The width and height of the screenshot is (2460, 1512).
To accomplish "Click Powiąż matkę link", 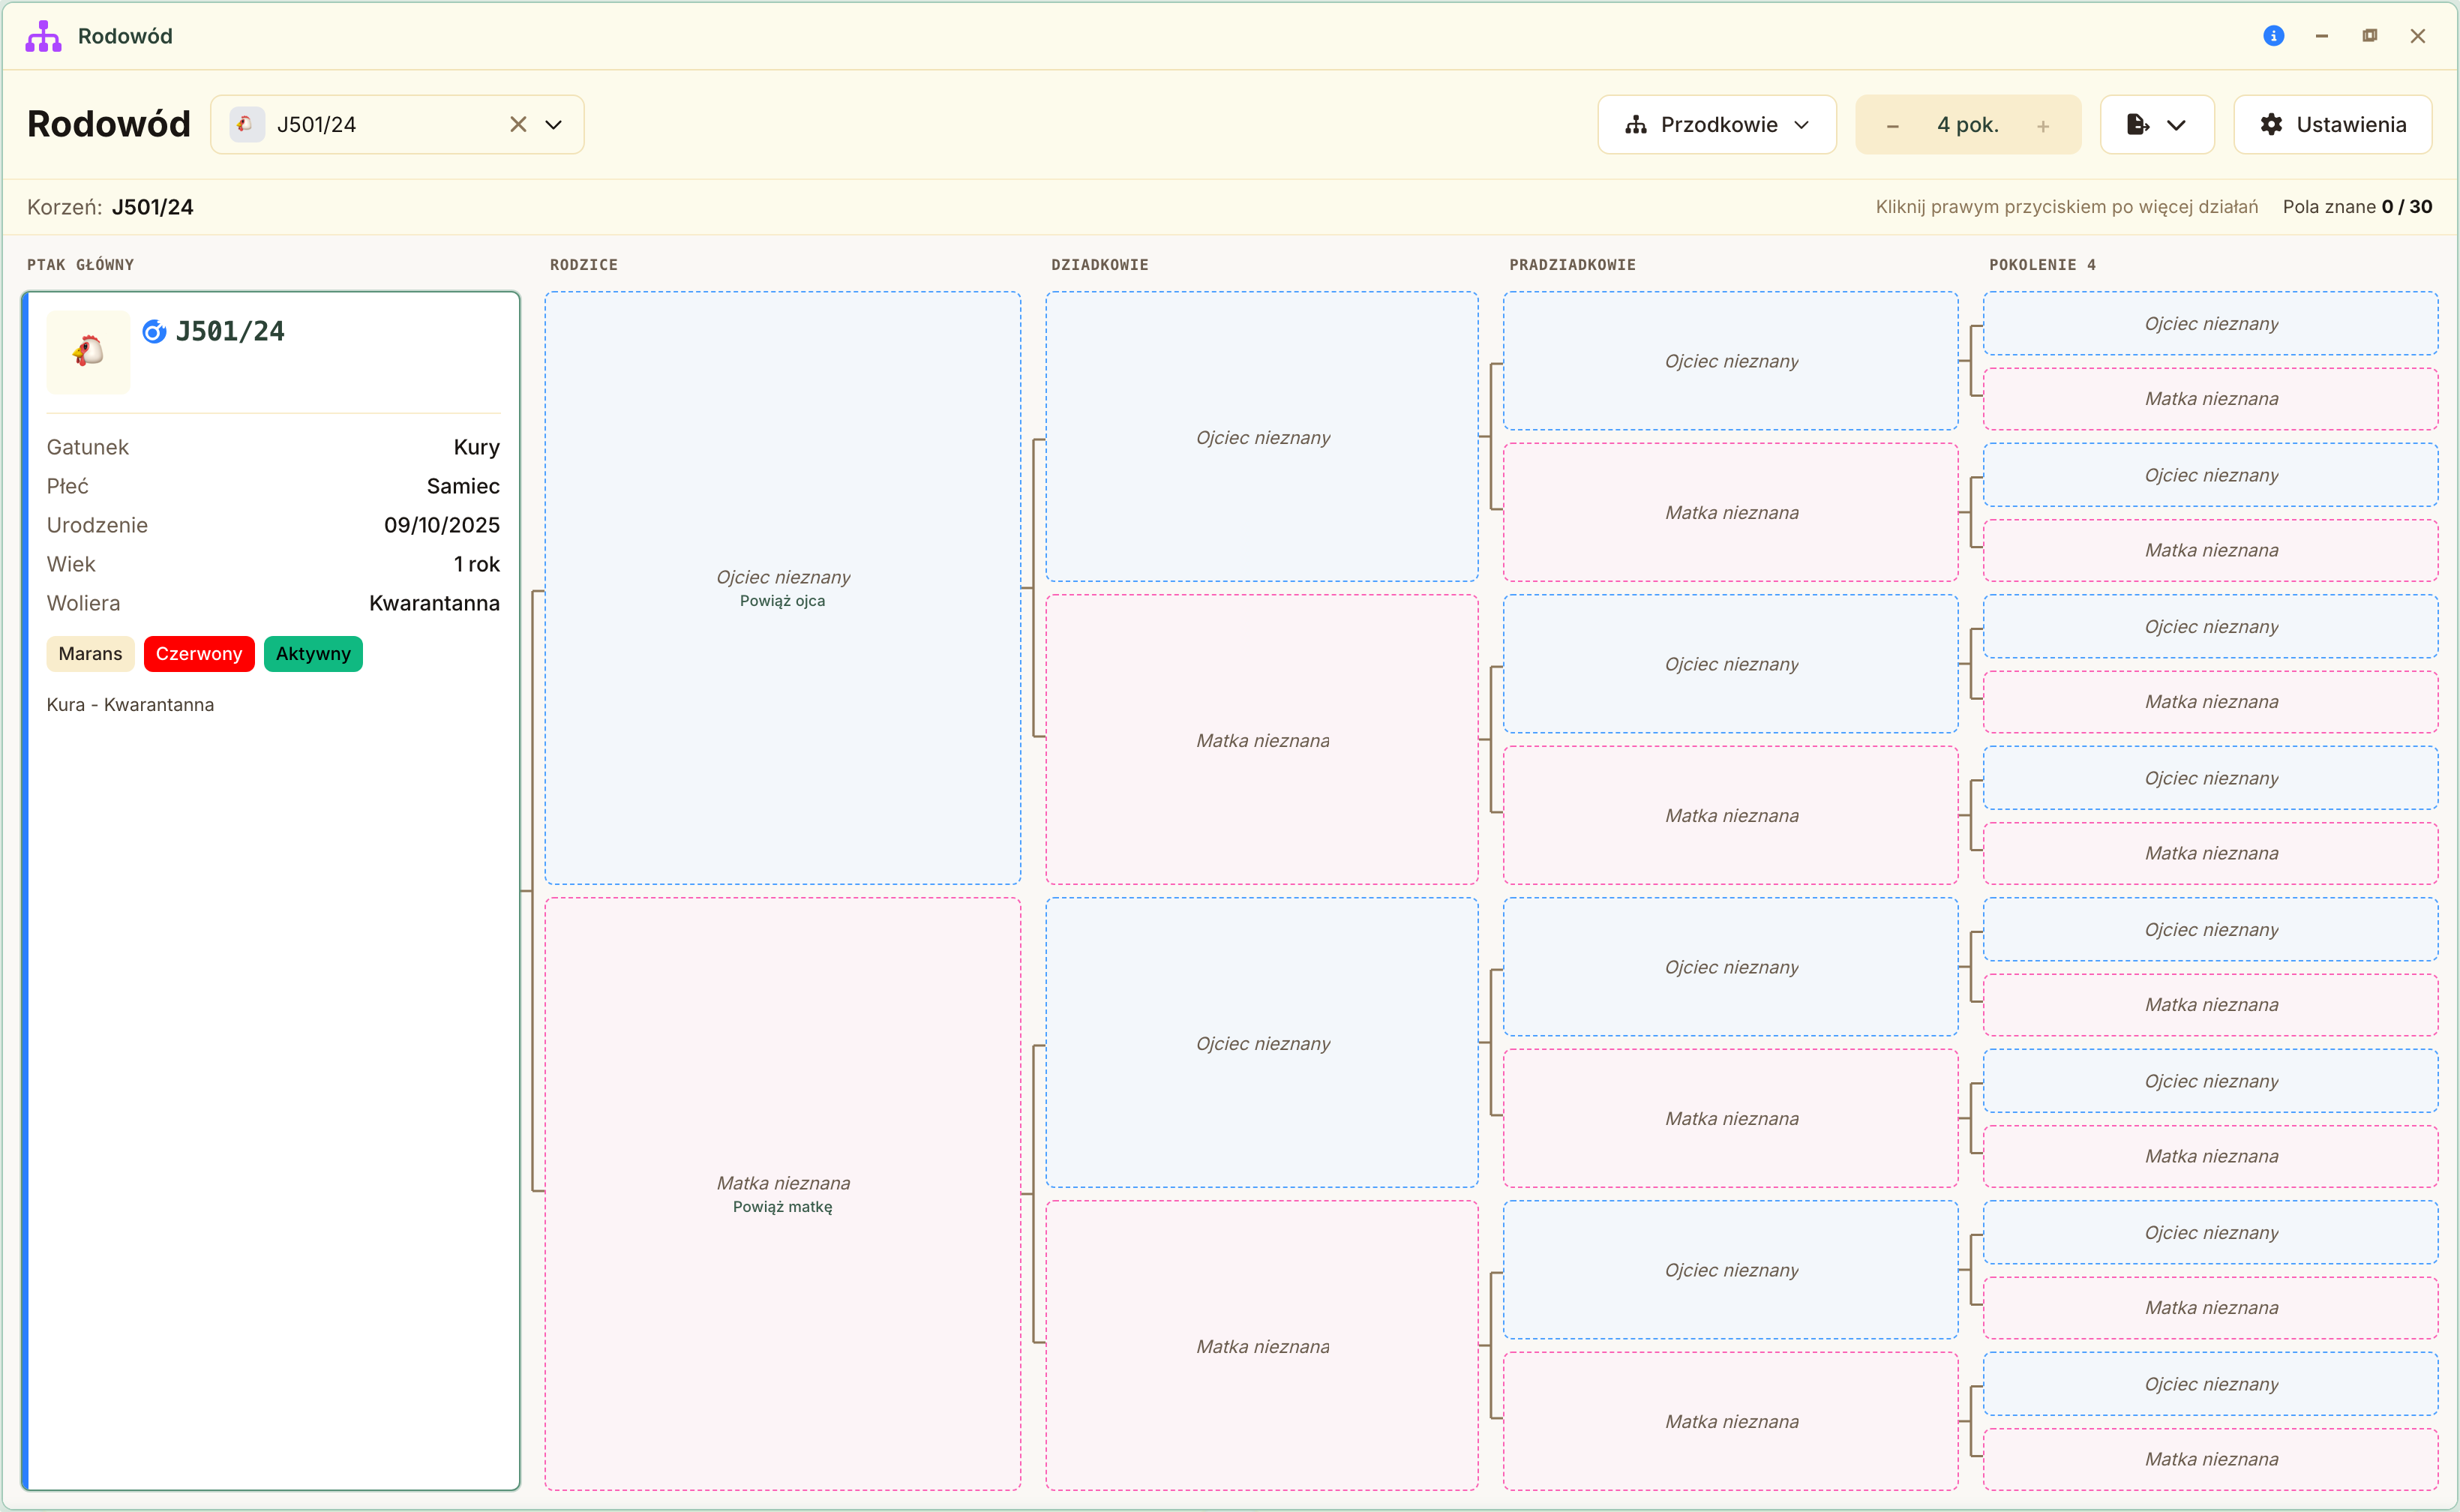I will 782,1207.
